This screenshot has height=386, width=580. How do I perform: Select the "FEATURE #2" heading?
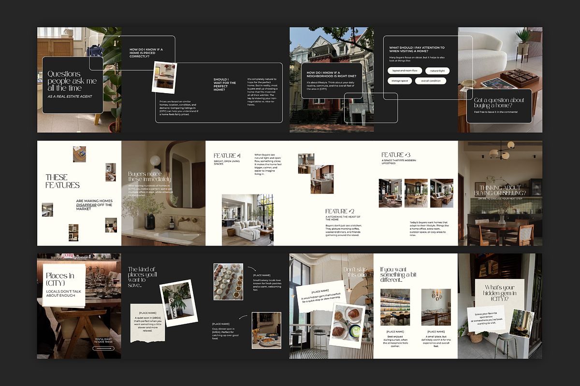[340, 211]
